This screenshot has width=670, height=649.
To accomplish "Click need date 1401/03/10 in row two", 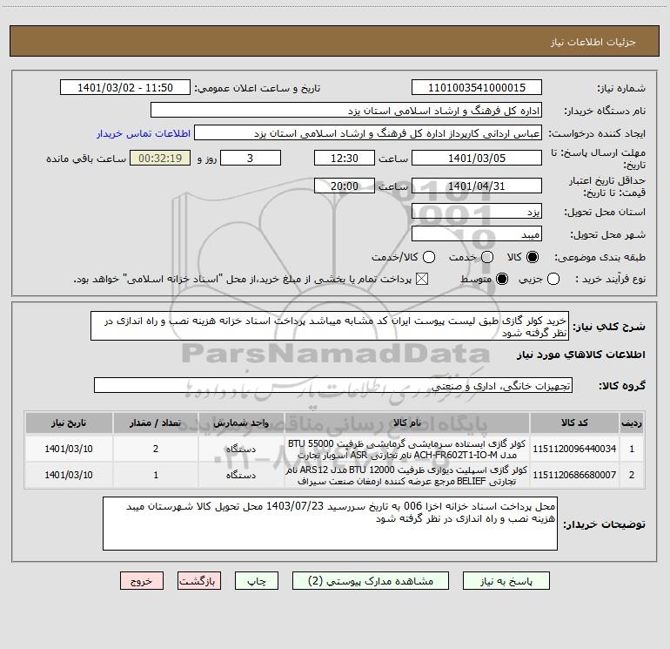I will coord(69,475).
